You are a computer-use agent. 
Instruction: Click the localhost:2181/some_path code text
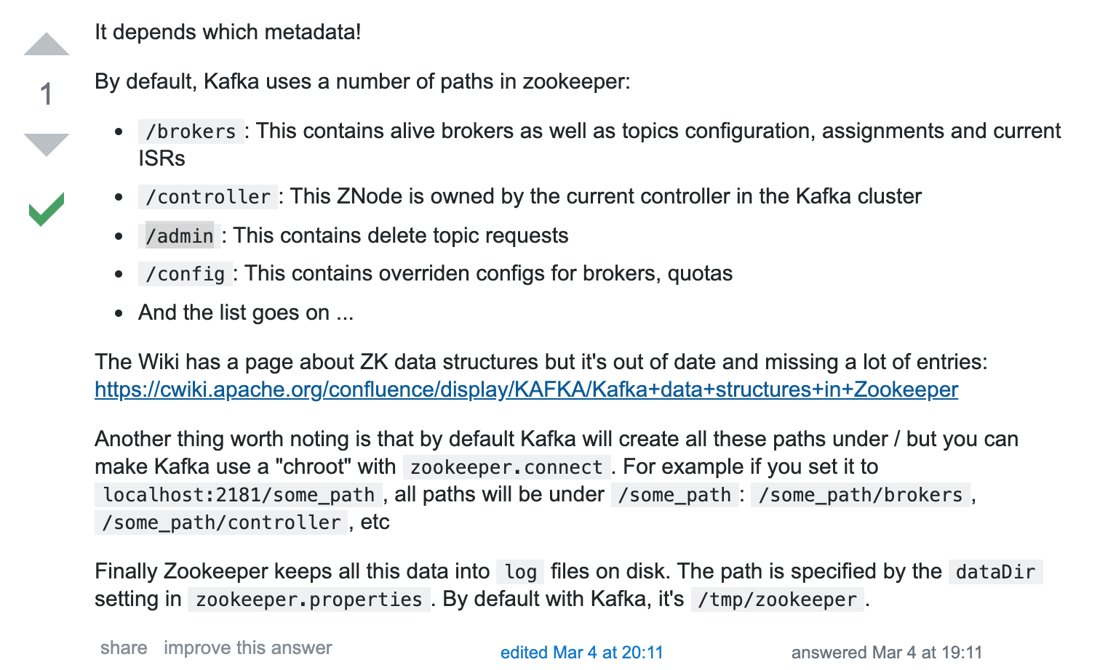click(x=239, y=495)
